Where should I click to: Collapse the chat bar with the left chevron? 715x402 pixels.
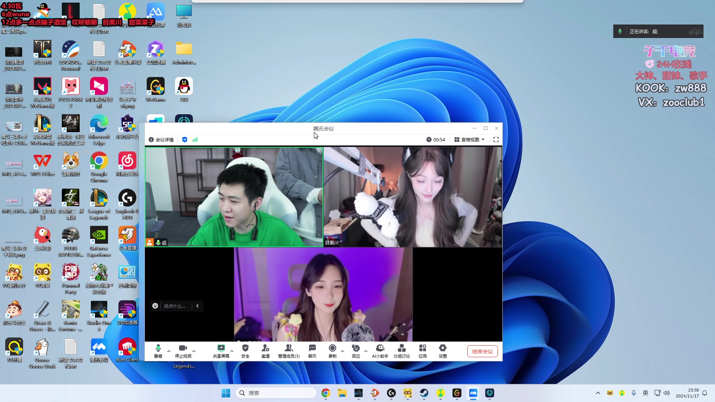pos(197,306)
